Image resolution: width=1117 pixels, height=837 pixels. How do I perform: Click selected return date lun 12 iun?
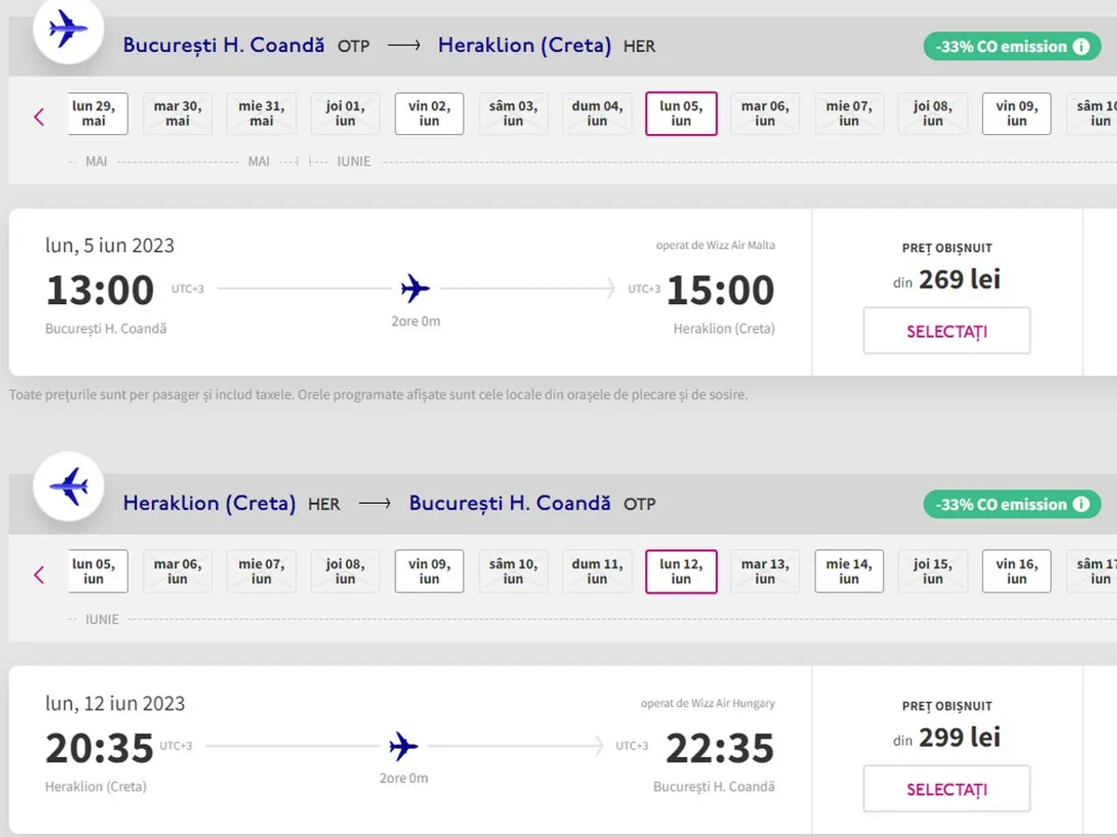681,571
